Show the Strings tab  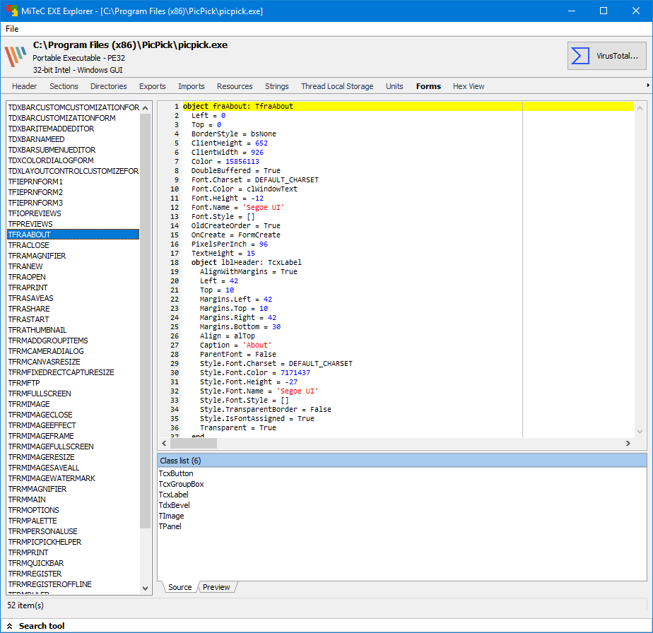pos(277,86)
